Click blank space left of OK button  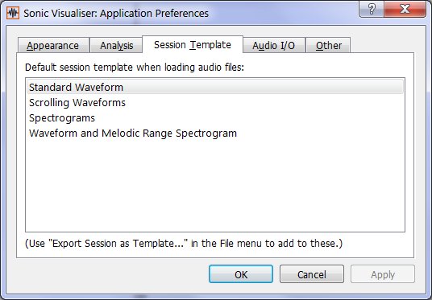[111, 274]
